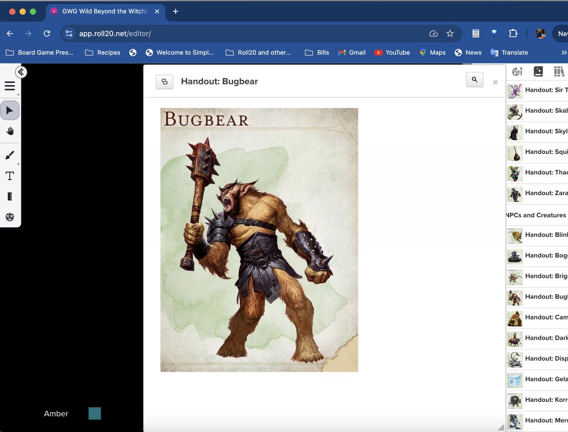Open a new browser tab
Image resolution: width=568 pixels, height=432 pixels.
(x=176, y=11)
